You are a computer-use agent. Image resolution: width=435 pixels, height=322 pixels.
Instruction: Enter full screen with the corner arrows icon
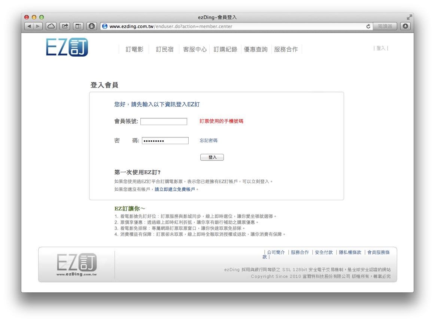(x=409, y=17)
